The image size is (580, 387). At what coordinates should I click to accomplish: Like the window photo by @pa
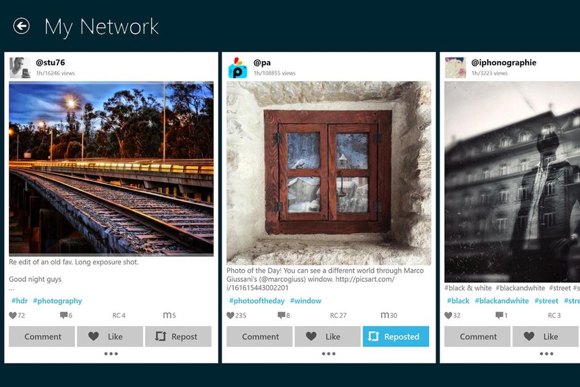tap(327, 337)
